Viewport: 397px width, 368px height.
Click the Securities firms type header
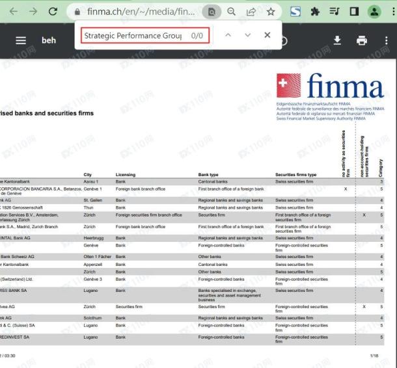296,175
